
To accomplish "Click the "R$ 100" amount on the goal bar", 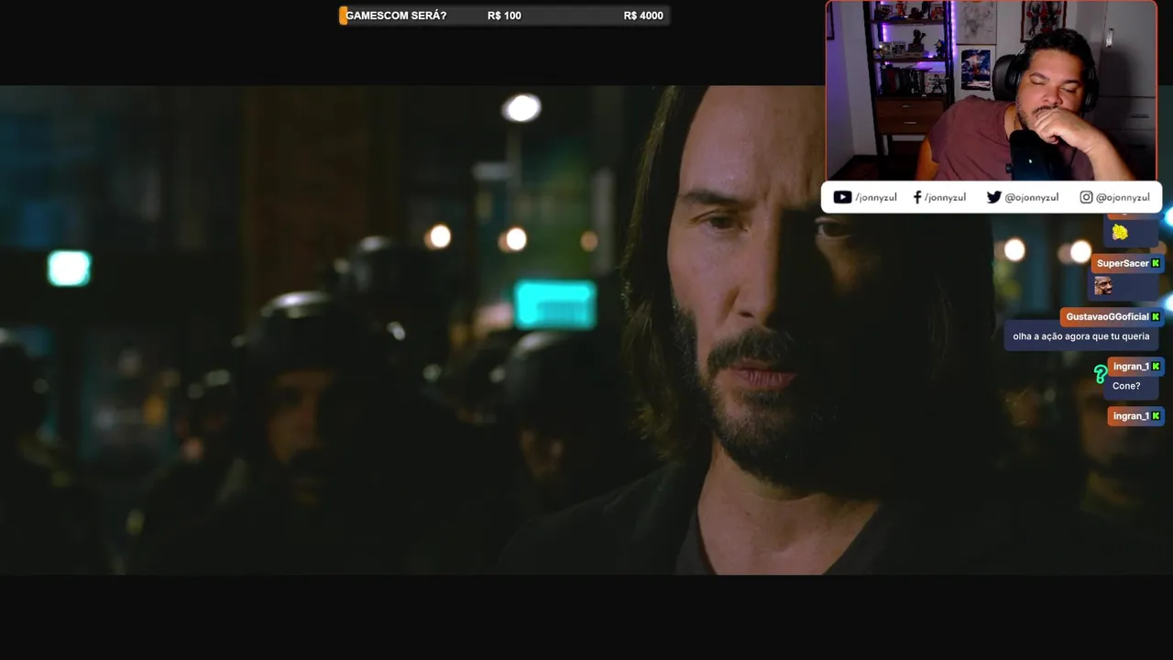I will [x=504, y=16].
